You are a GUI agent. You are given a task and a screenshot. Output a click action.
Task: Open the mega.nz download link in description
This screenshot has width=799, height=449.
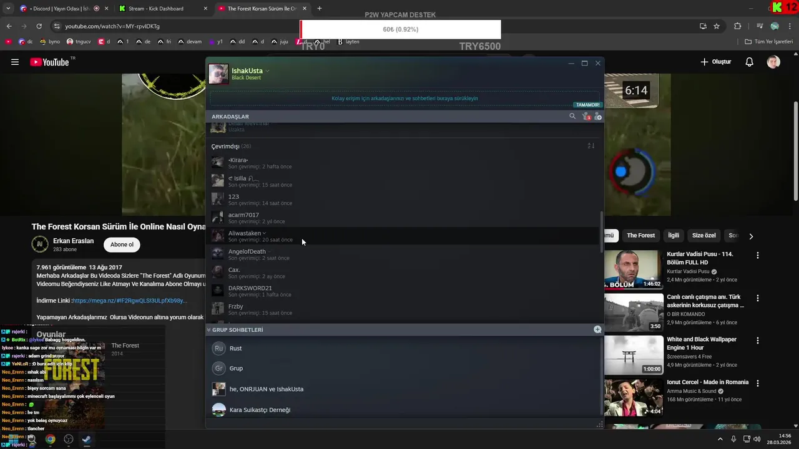(x=129, y=301)
